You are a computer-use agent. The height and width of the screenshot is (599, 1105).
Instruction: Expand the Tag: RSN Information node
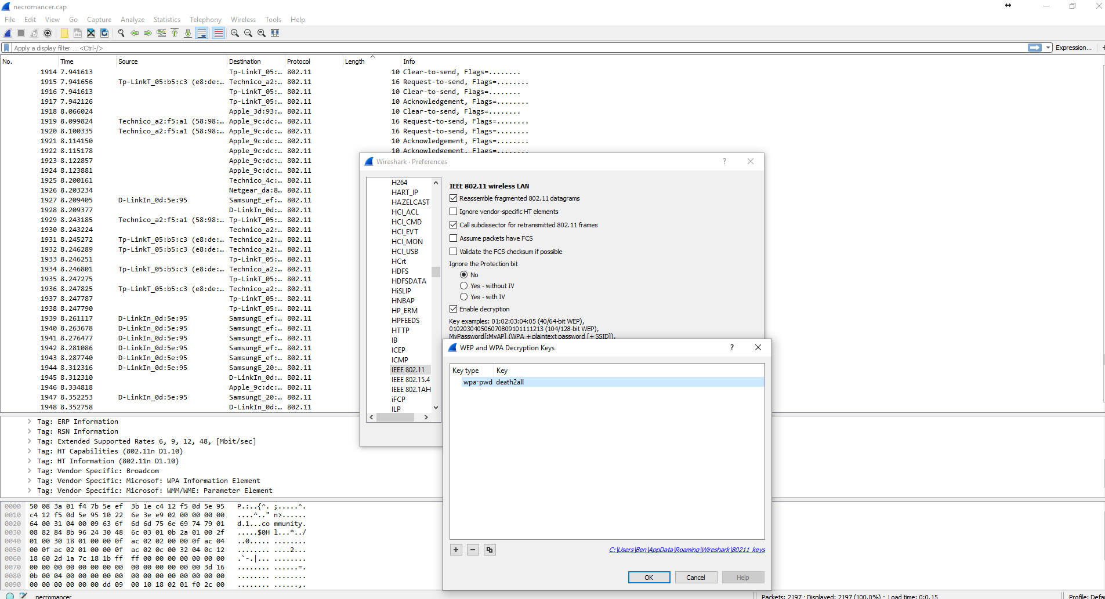tap(30, 431)
